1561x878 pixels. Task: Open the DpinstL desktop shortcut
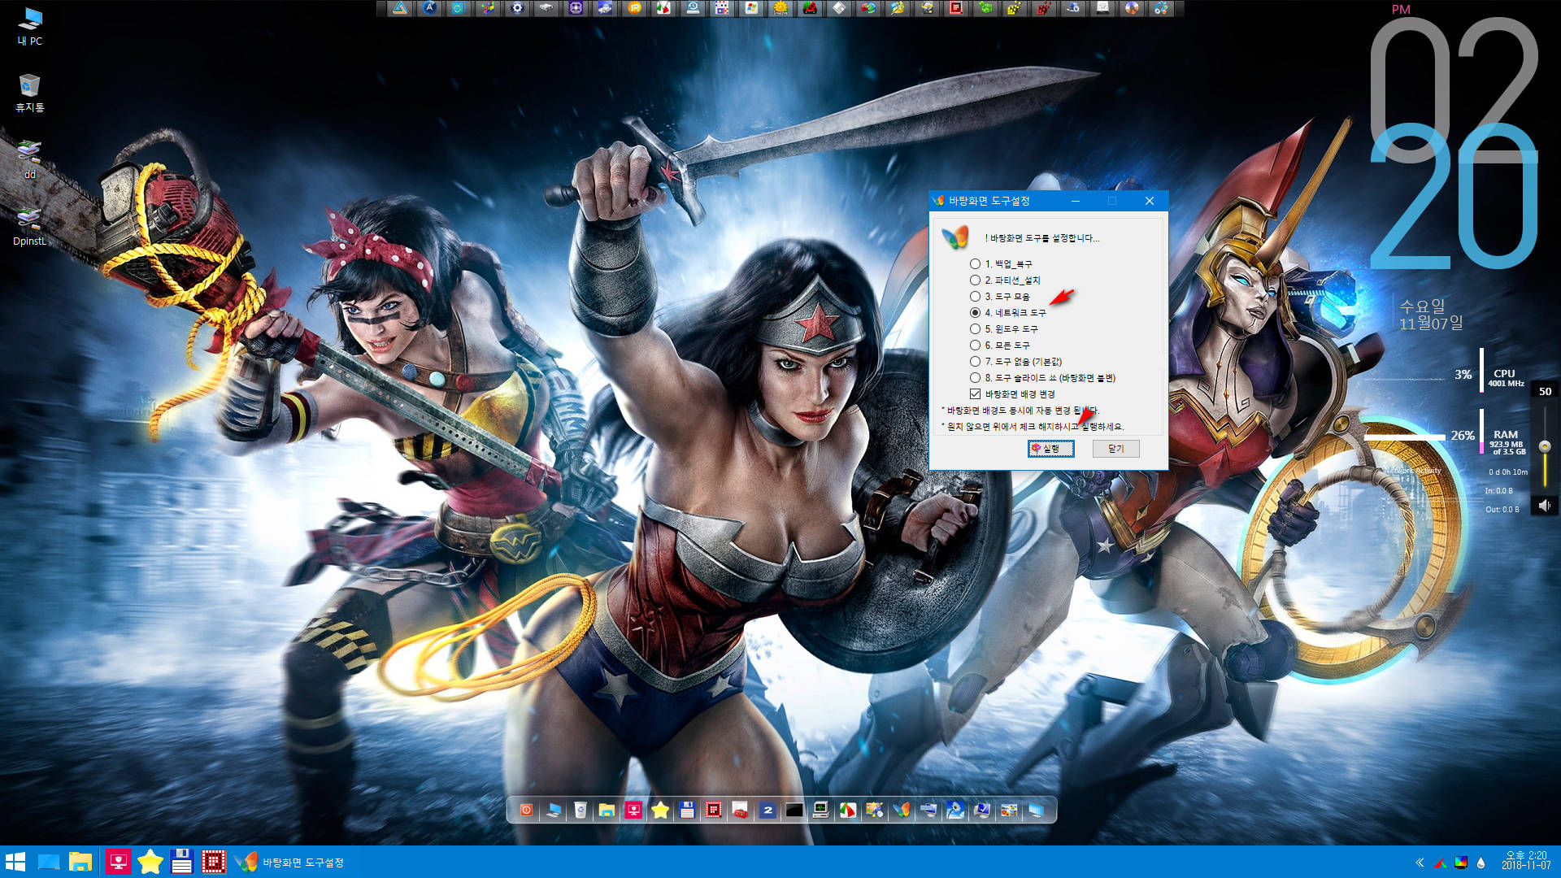pos(30,226)
